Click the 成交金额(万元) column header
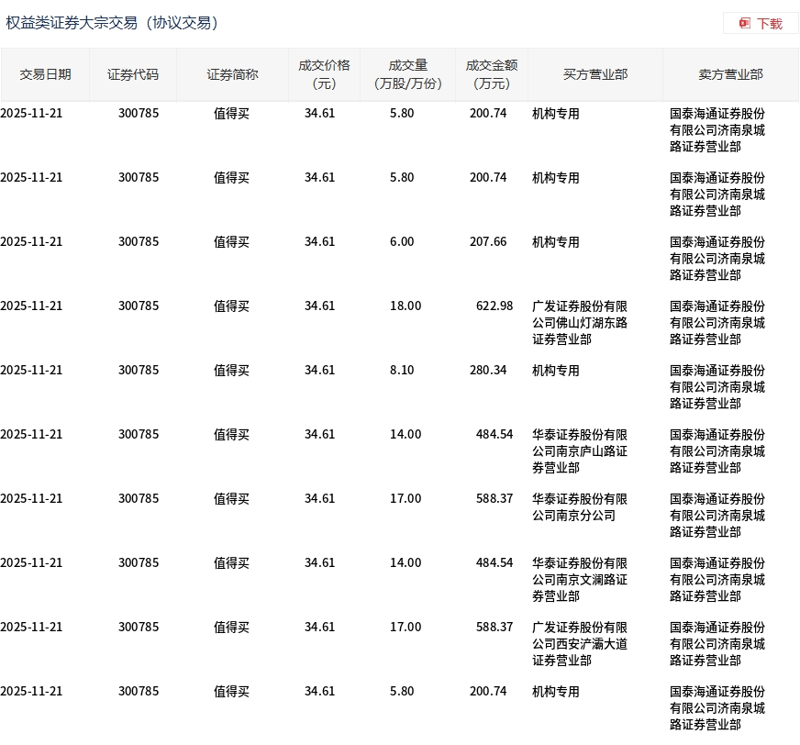This screenshot has width=800, height=745. coord(491,74)
